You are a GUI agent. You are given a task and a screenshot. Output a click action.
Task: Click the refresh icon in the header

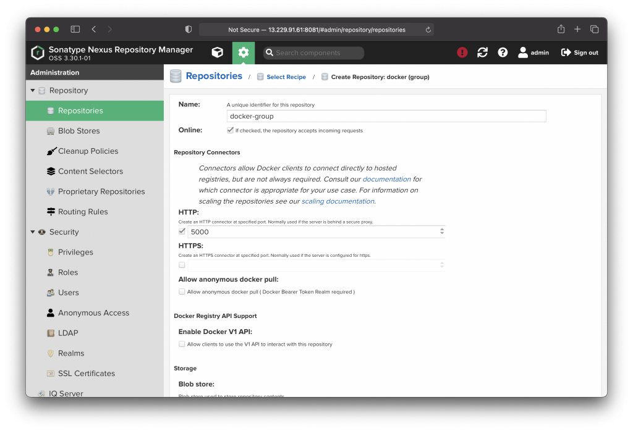[482, 52]
